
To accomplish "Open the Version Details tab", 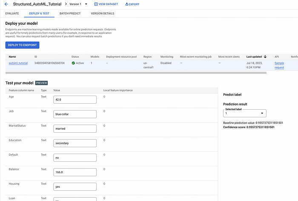I will click(x=103, y=13).
